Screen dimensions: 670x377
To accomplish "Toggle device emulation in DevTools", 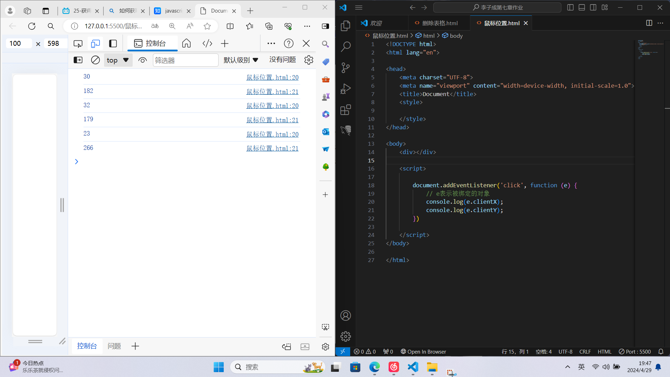I will click(95, 44).
